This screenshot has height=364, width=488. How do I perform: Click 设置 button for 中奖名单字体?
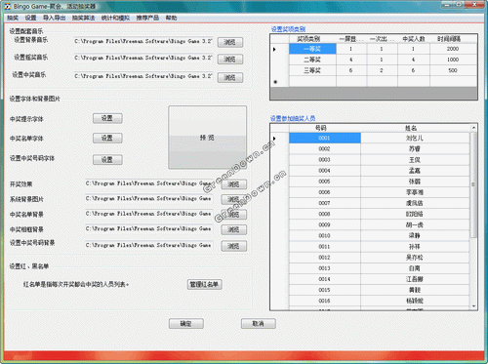tap(107, 139)
